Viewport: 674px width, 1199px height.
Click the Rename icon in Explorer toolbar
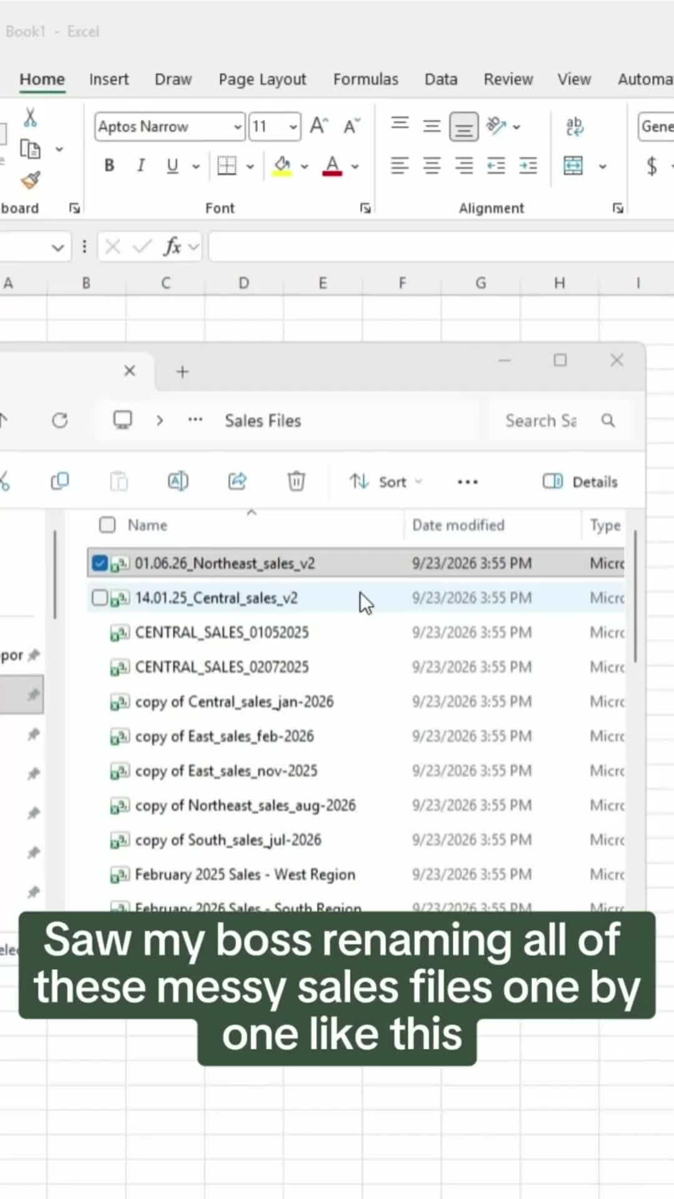point(178,481)
